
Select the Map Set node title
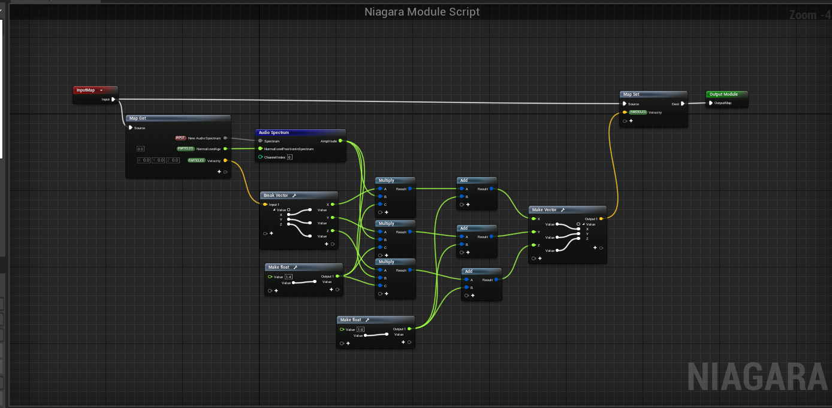(631, 94)
